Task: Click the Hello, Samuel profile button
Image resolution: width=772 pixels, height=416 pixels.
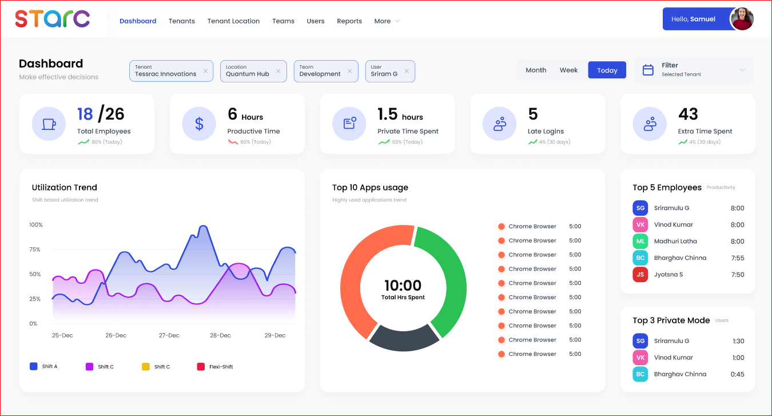Action: pyautogui.click(x=693, y=18)
